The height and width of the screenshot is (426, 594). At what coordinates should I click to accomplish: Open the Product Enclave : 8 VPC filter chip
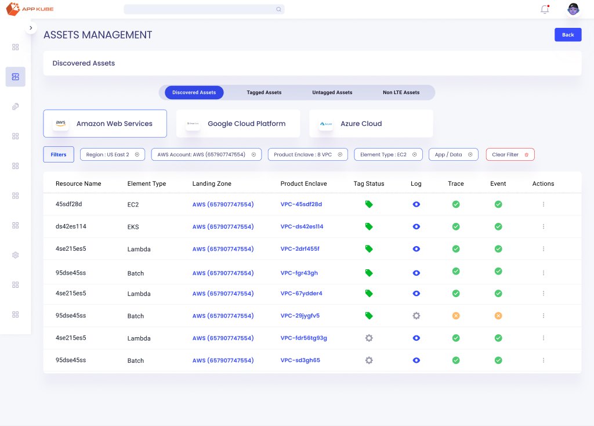pyautogui.click(x=308, y=154)
